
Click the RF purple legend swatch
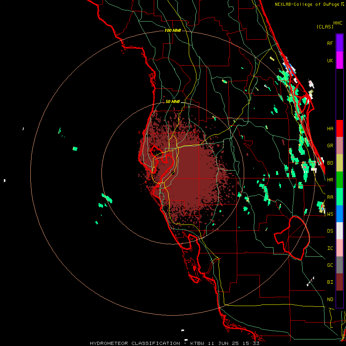pos(339,43)
